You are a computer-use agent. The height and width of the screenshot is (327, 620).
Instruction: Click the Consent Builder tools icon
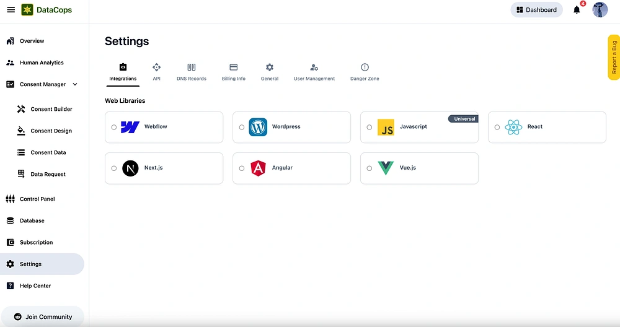(21, 109)
